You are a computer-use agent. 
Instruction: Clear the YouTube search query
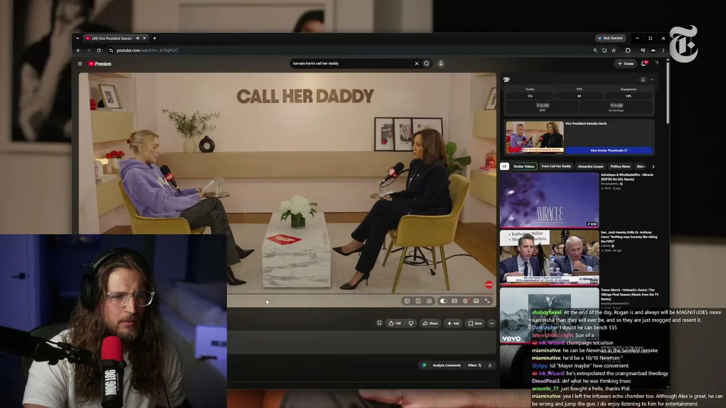pos(416,63)
